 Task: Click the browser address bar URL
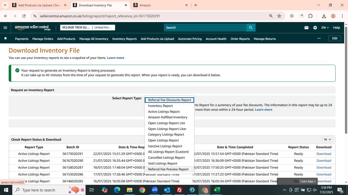click(x=100, y=16)
